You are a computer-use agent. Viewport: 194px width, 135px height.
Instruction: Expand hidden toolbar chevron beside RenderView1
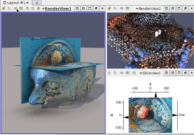point(43,9)
